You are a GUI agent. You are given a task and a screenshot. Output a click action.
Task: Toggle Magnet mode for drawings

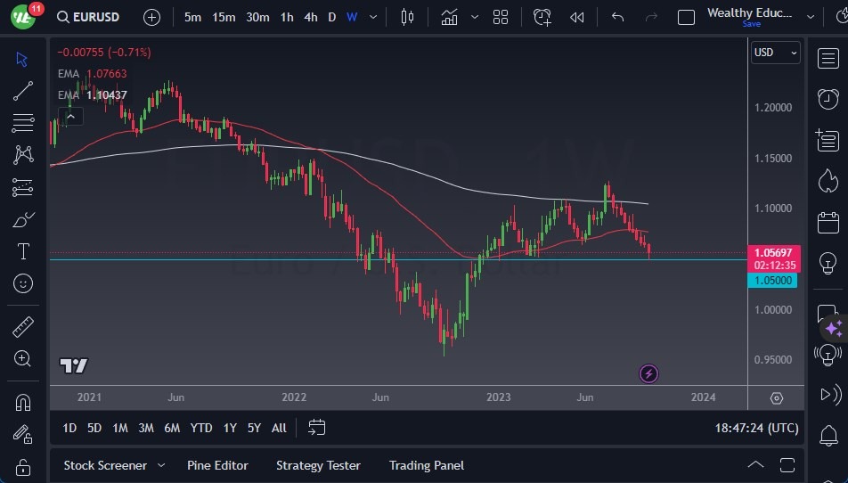click(23, 403)
